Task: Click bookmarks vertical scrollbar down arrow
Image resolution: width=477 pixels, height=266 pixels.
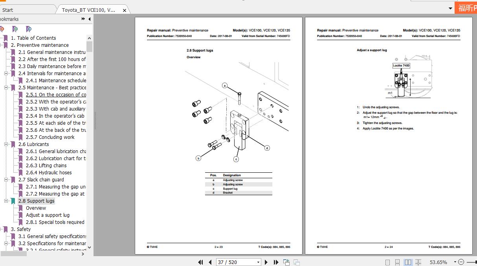Action: [x=89, y=248]
